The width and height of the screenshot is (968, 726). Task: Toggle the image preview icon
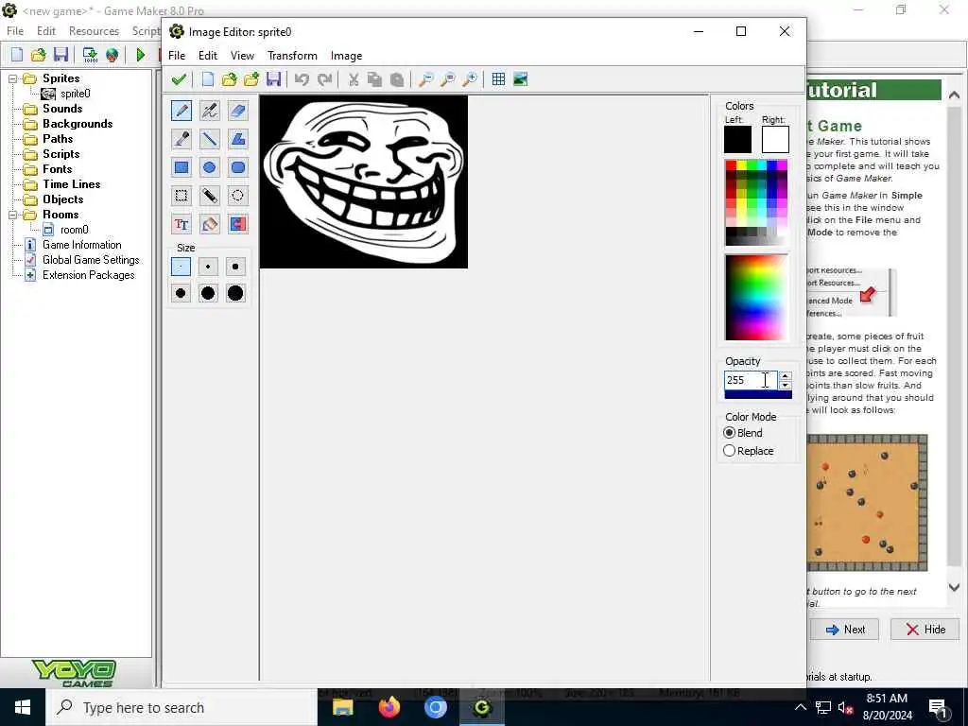[521, 79]
